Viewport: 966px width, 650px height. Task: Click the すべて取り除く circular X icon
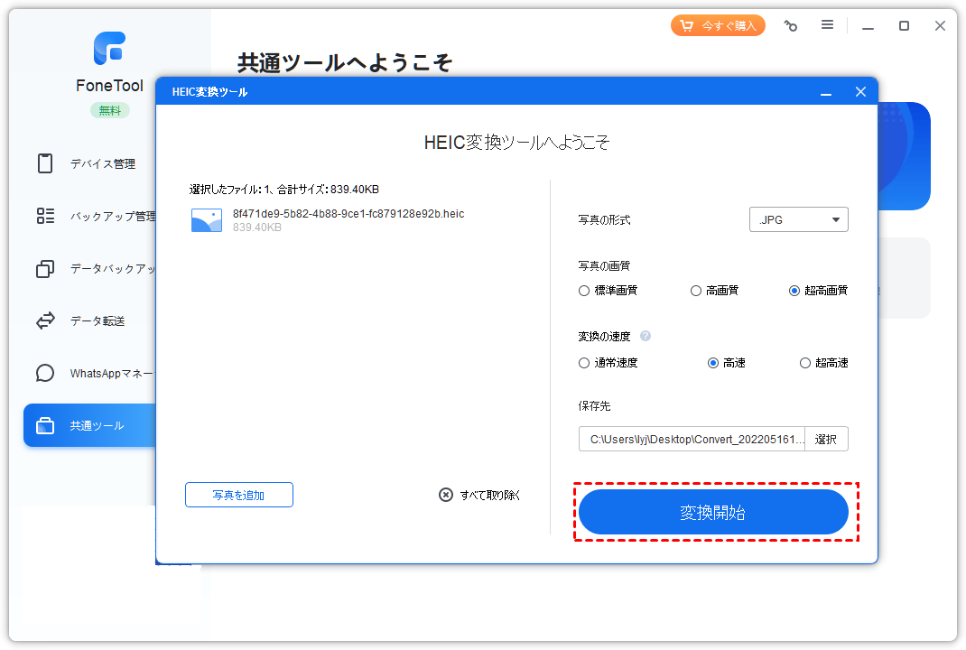(x=444, y=494)
